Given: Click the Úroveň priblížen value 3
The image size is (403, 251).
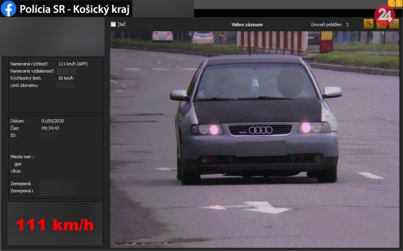Looking at the screenshot, I should click(347, 25).
